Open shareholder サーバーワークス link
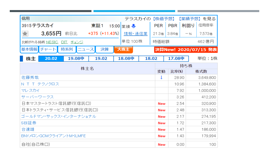 pos(37,97)
